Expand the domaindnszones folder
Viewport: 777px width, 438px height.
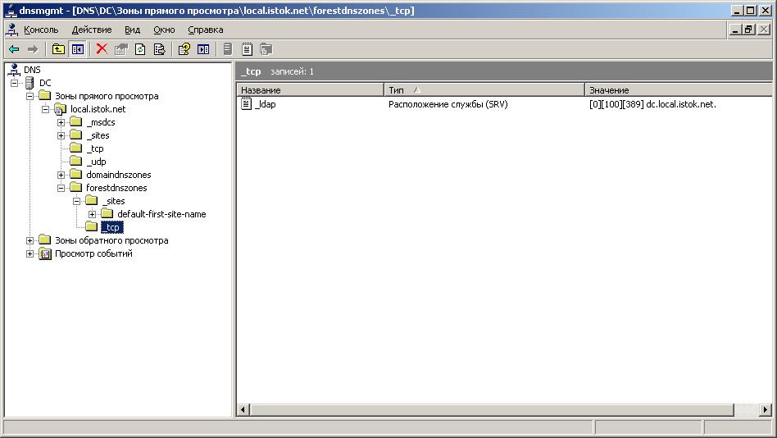[x=61, y=175]
